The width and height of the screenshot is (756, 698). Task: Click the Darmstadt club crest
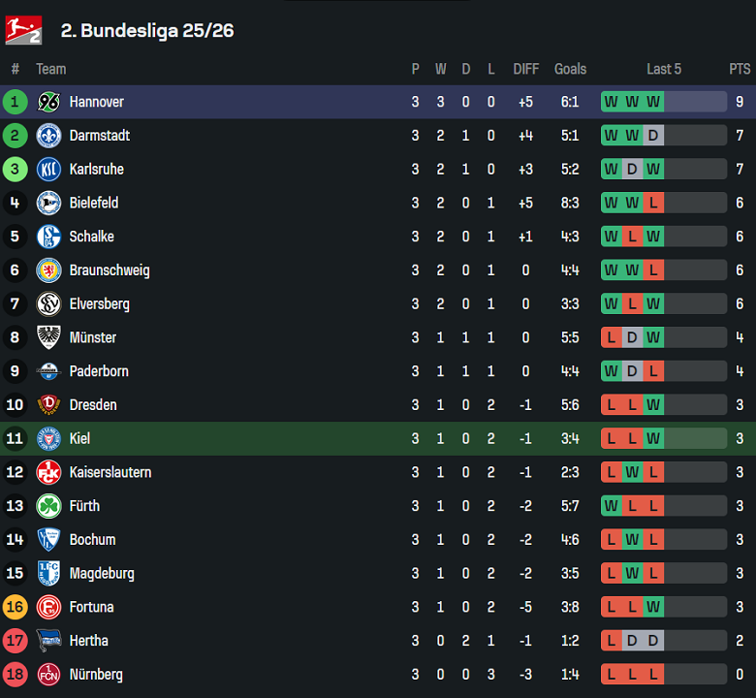(48, 136)
